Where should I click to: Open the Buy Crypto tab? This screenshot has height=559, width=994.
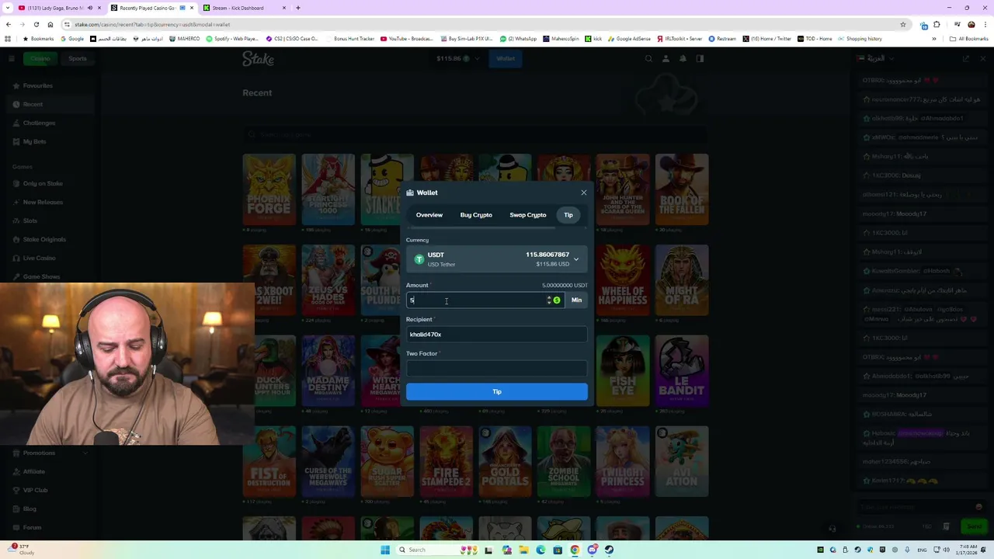(476, 215)
